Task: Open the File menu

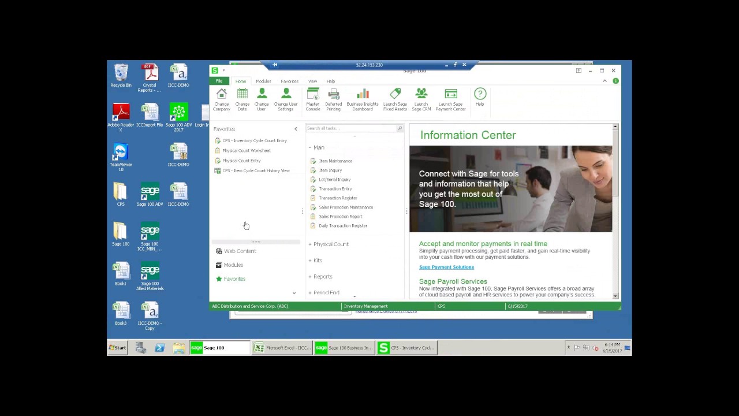Action: pyautogui.click(x=219, y=81)
